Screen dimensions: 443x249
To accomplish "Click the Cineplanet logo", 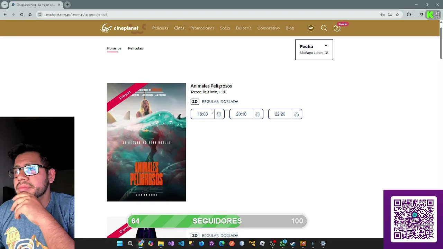I will [119, 28].
